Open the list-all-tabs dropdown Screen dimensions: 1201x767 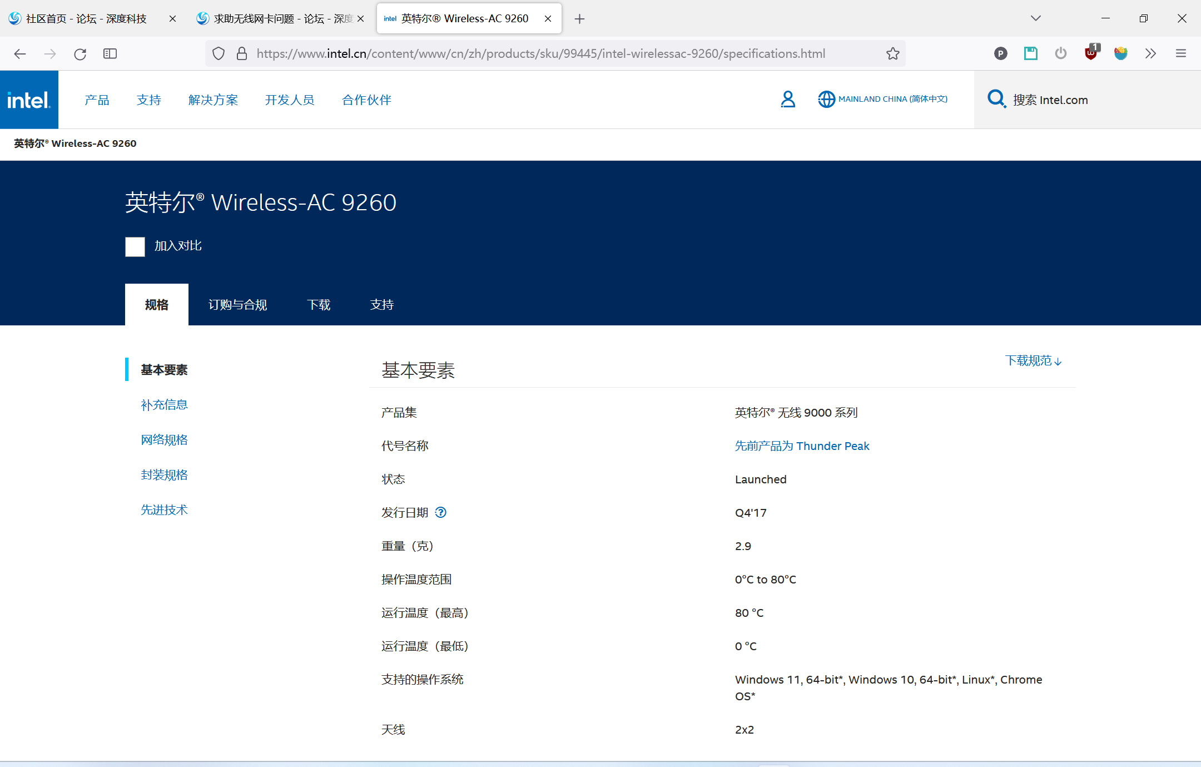(1035, 18)
